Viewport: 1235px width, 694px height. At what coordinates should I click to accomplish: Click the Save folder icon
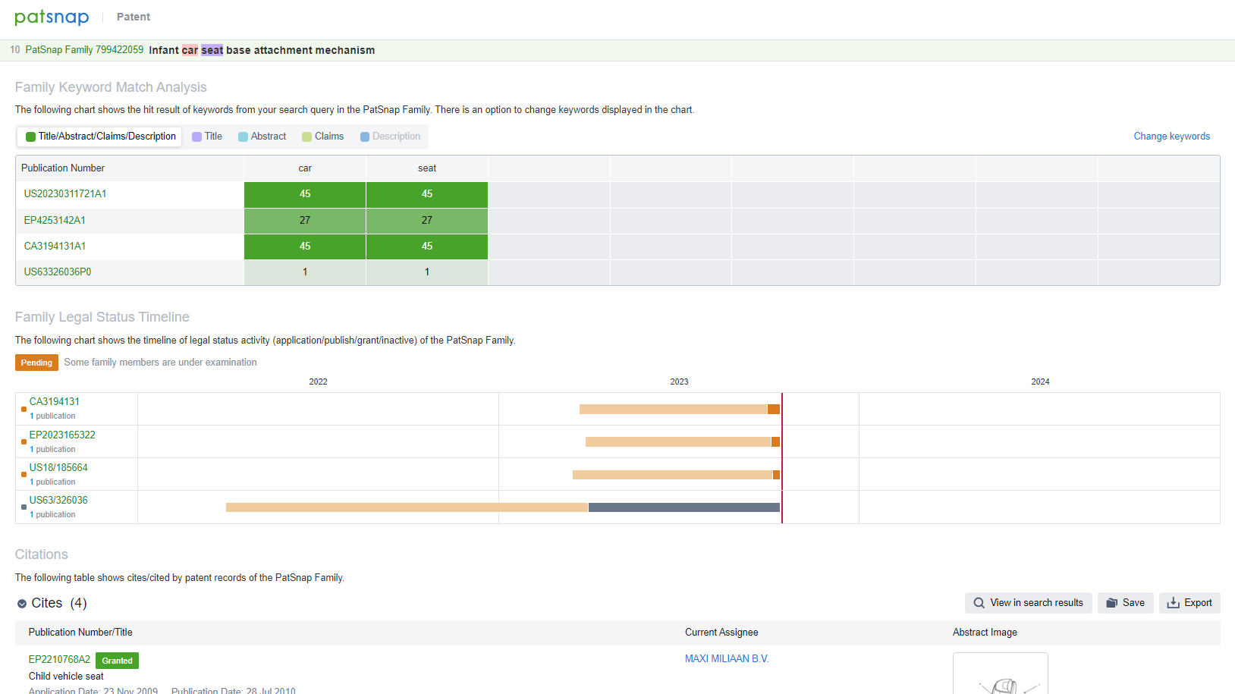tap(1111, 603)
